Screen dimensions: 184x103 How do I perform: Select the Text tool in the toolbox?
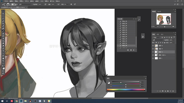coord(3,51)
